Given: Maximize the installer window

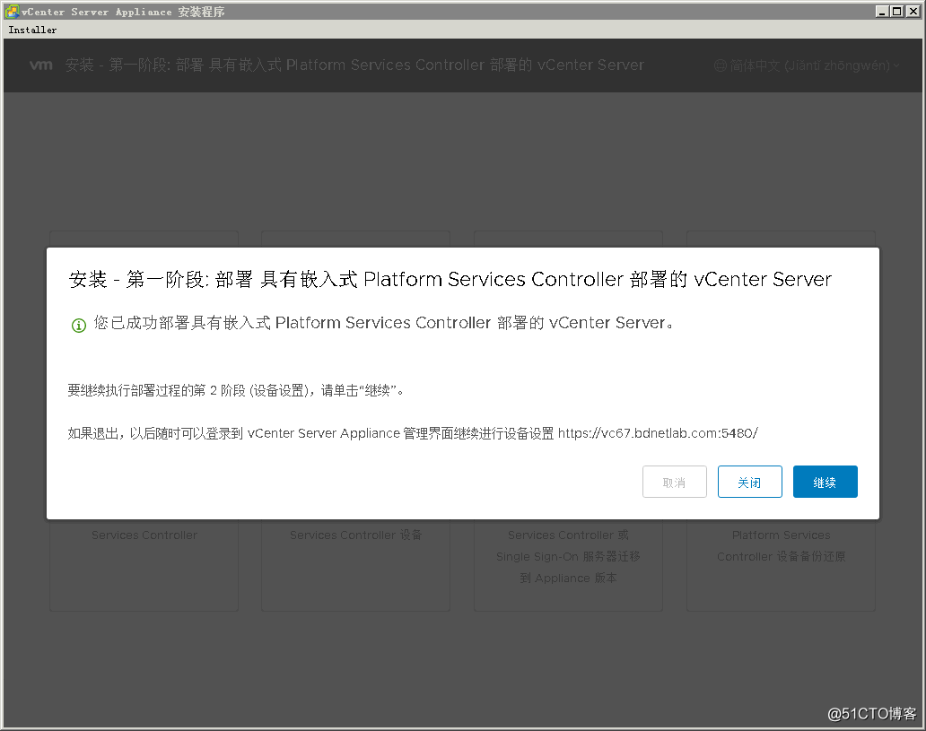Looking at the screenshot, I should tap(896, 12).
